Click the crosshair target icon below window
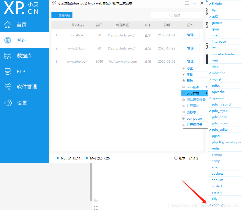The image size is (242, 210). point(96,200)
